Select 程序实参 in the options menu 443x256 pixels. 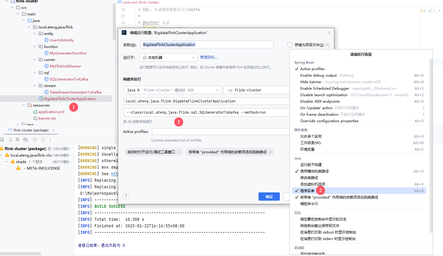tap(307, 191)
